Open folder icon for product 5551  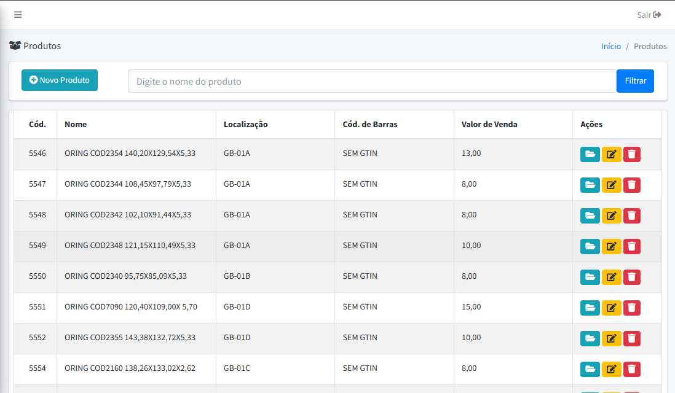click(x=590, y=308)
